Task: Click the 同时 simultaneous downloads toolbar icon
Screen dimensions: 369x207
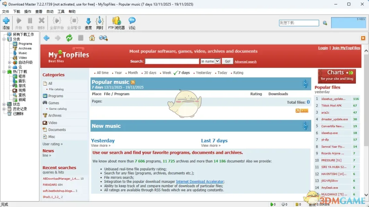Action: pos(99,23)
